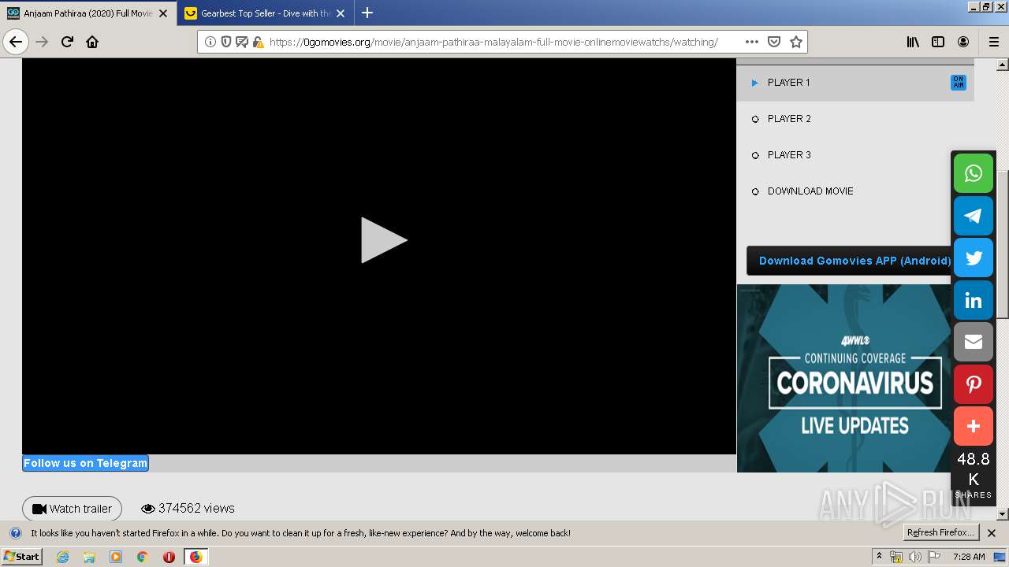Click the Follow us on Telegram link
1009x567 pixels.
(x=85, y=463)
